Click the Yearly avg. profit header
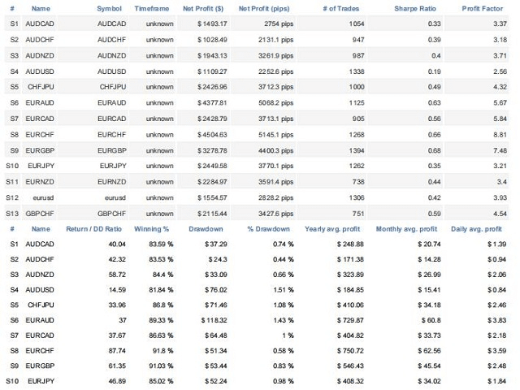Screen dimensions: 520x390 pyautogui.click(x=331, y=229)
